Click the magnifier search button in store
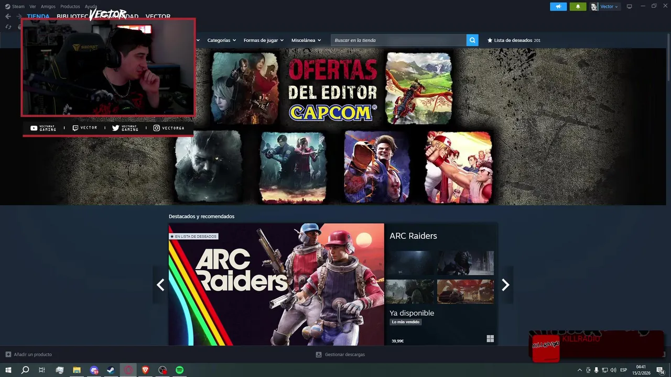This screenshot has height=377, width=671. [x=472, y=40]
